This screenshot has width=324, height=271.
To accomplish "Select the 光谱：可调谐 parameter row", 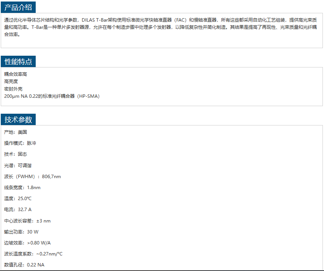I will point(18,166).
